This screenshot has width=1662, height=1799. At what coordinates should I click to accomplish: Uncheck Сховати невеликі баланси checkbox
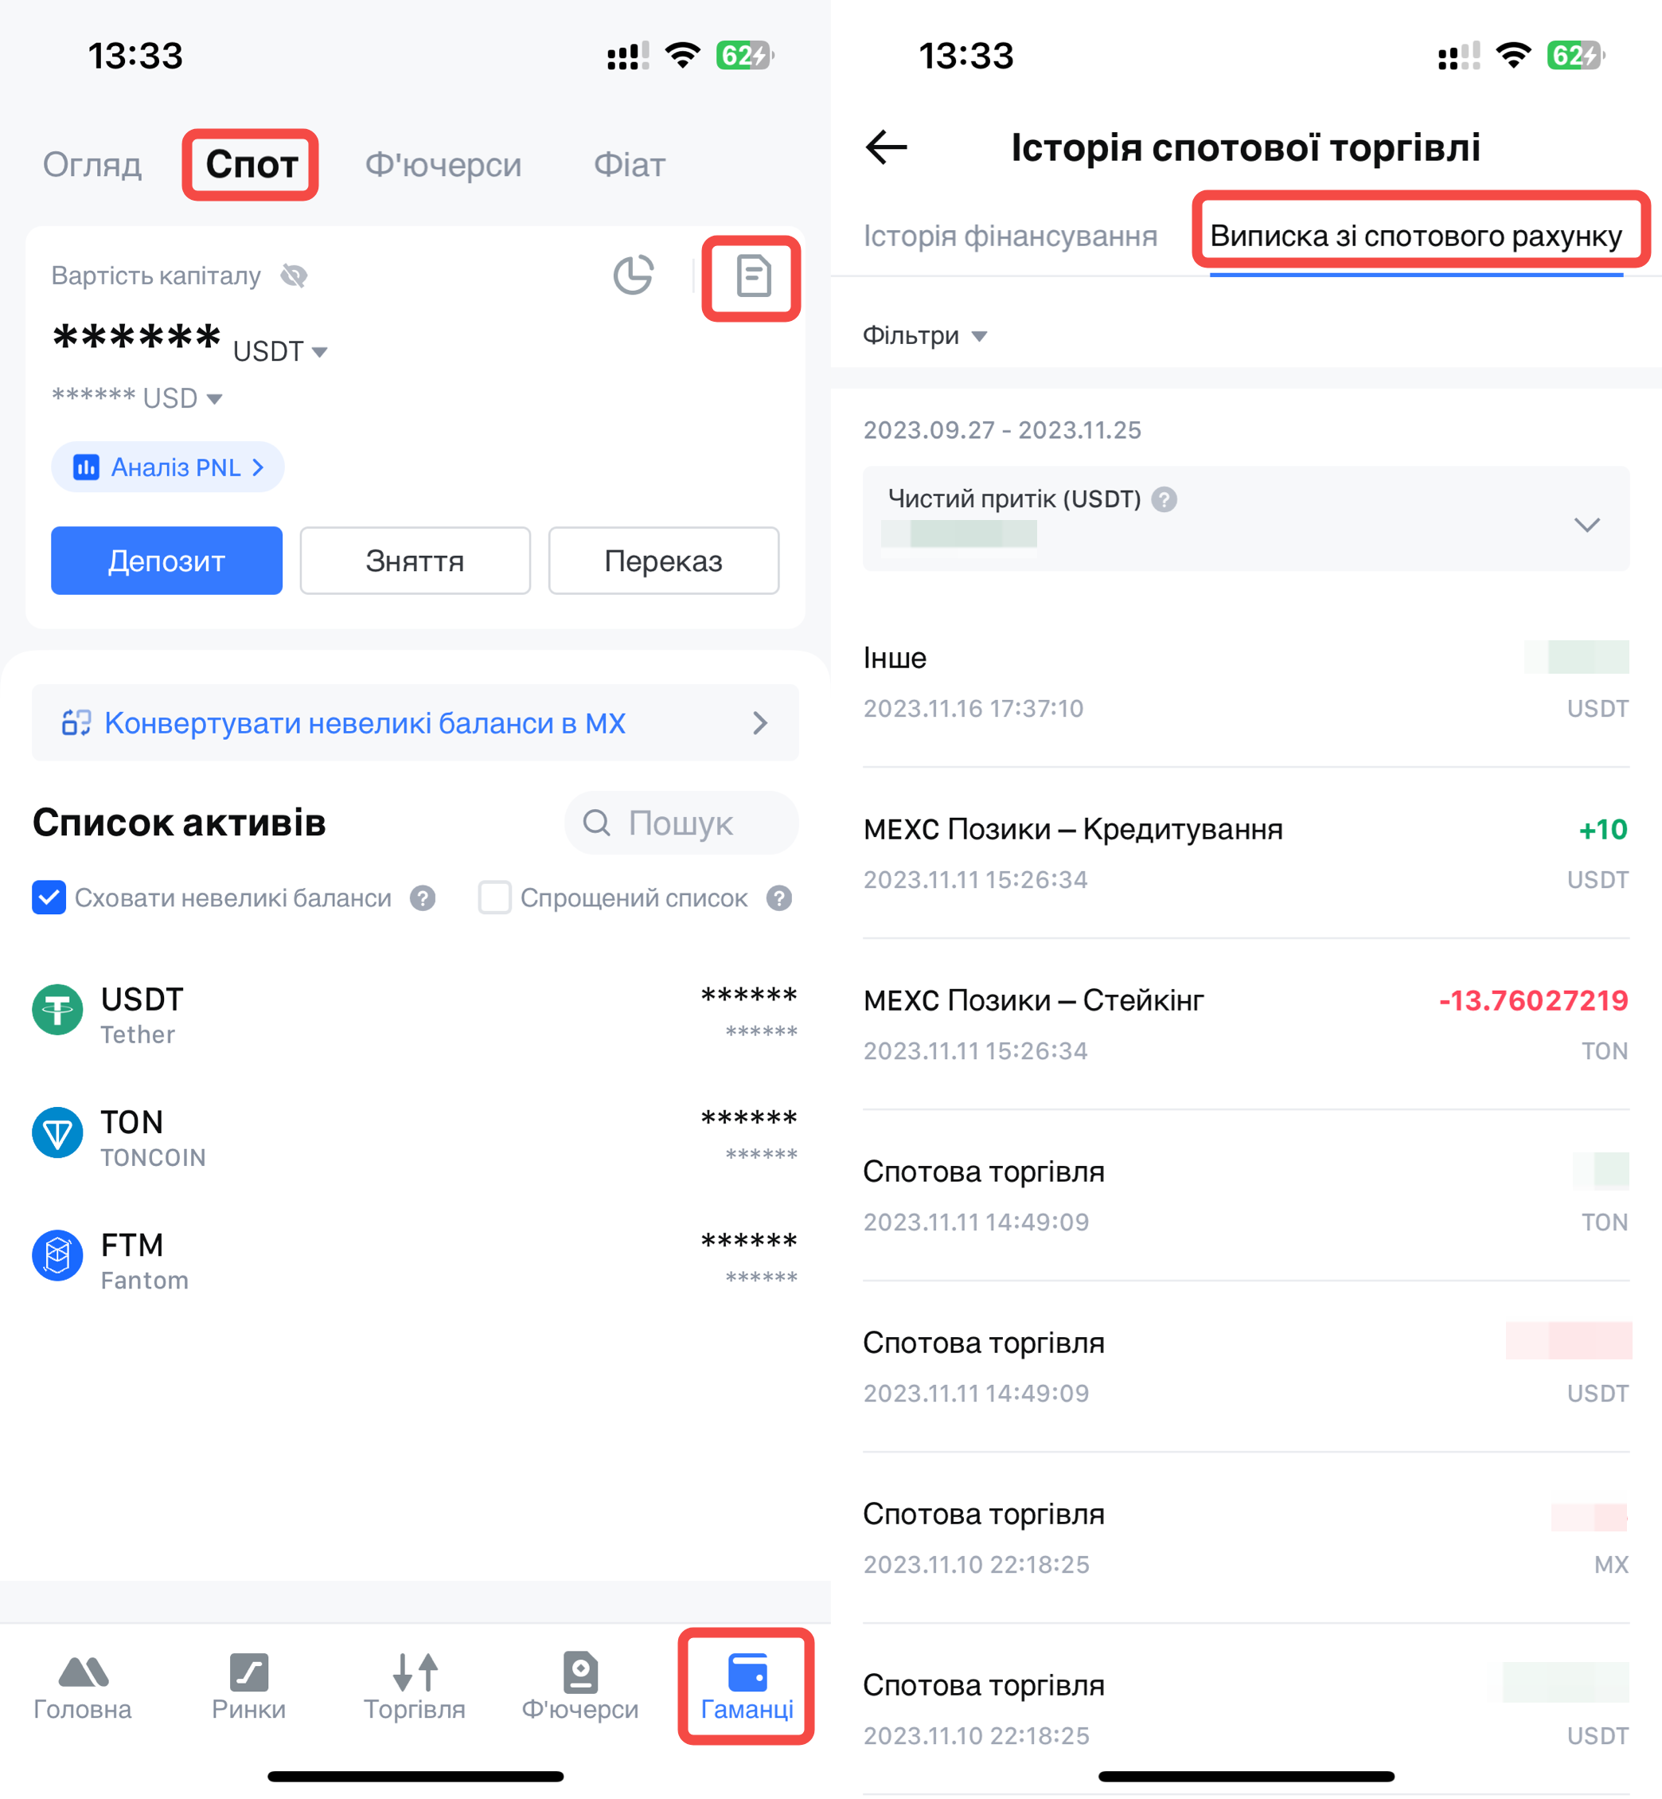pos(49,898)
